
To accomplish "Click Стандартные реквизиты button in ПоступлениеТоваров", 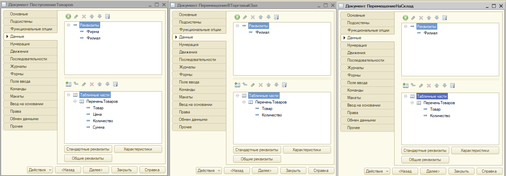I will (x=88, y=149).
